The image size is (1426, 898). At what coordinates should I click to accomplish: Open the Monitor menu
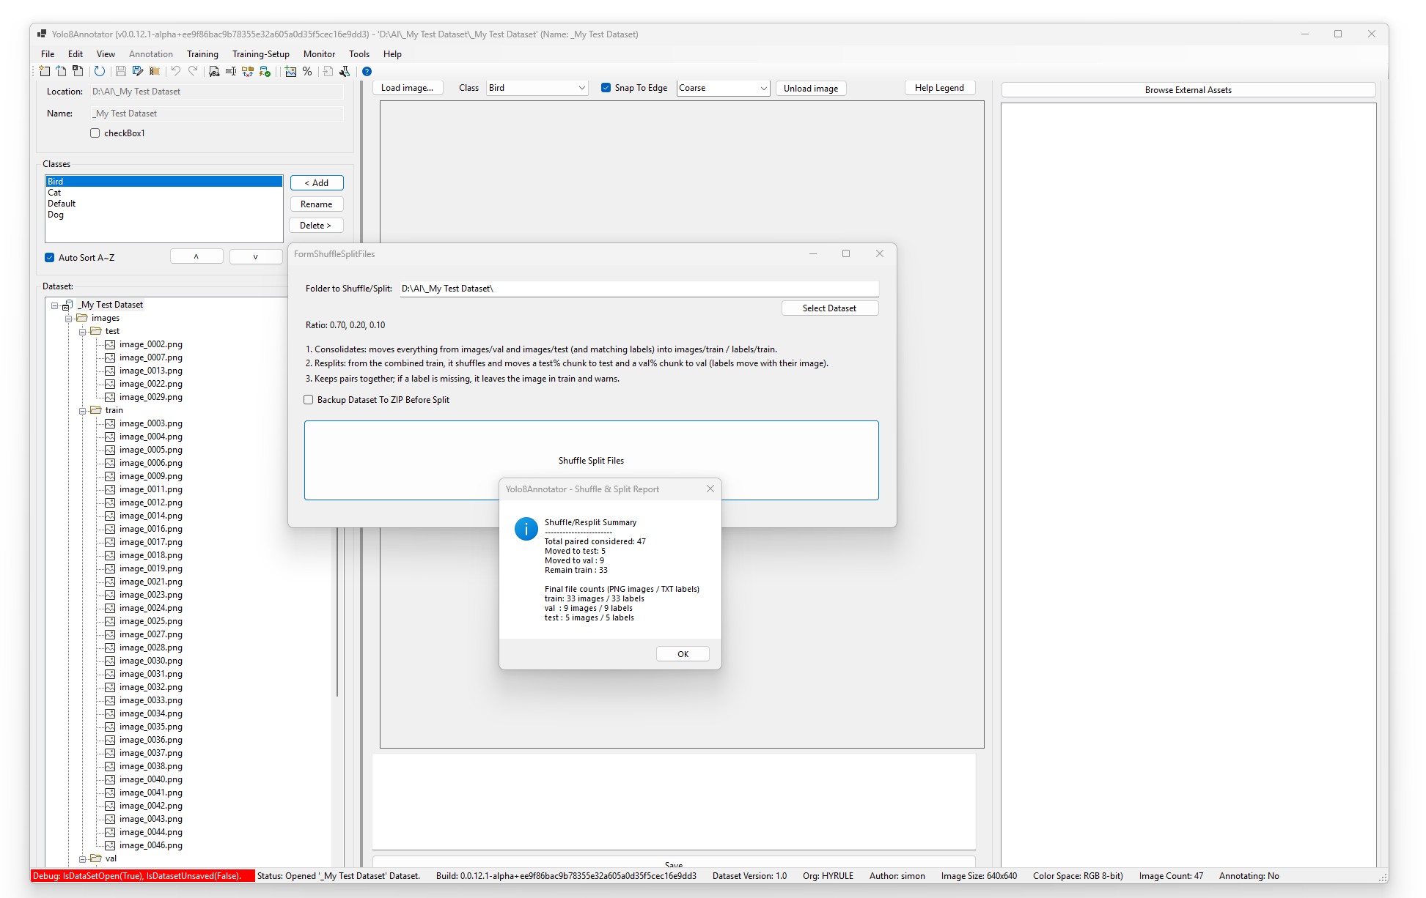pos(319,54)
